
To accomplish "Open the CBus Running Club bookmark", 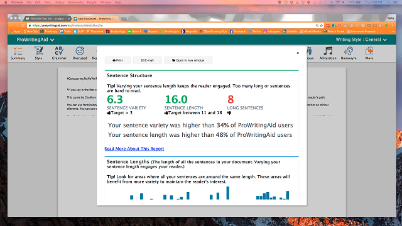I will click(x=214, y=31).
